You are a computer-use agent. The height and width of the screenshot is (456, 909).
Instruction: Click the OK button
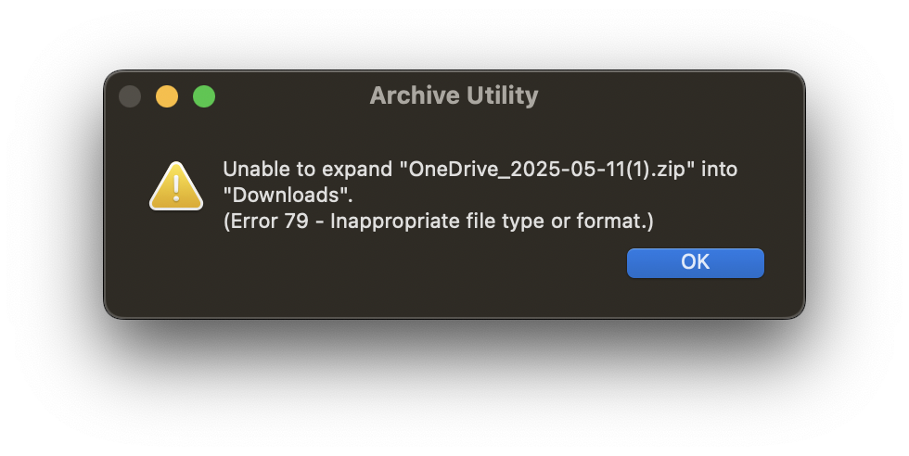click(x=695, y=263)
